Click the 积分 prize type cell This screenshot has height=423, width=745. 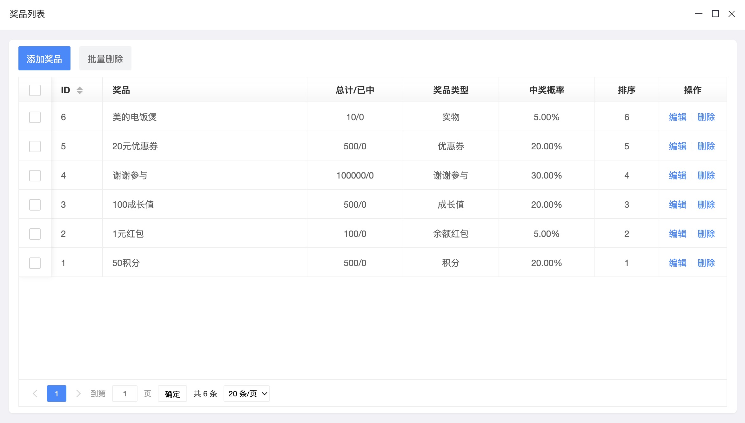tap(451, 263)
